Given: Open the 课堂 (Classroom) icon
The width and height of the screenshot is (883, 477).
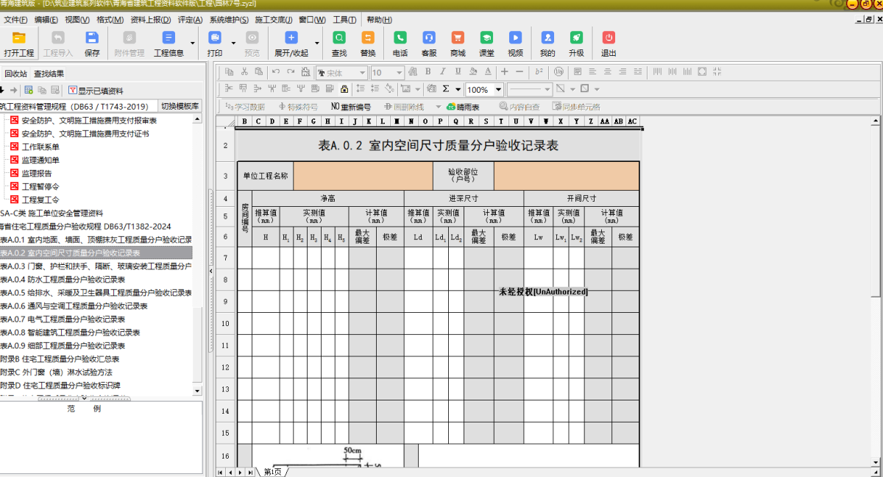Looking at the screenshot, I should point(486,44).
